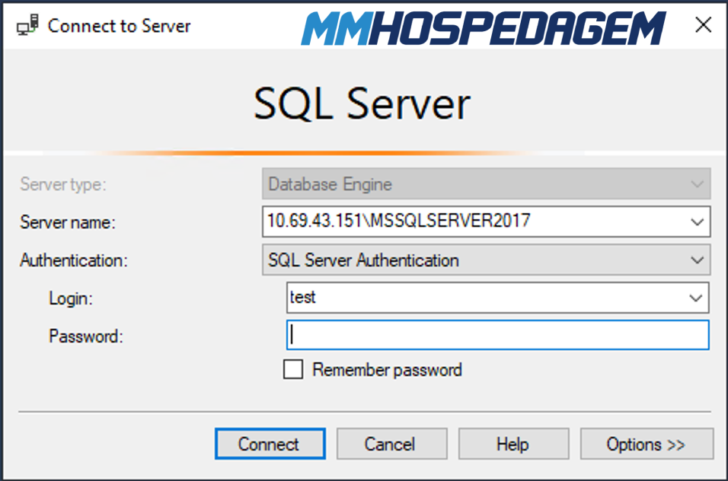Viewport: 728px width, 481px height.
Task: Expand the Options >> section
Action: coord(647,444)
